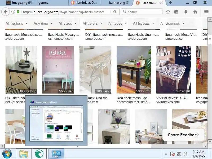Image resolution: width=212 pixels, height=159 pixels.
Task: Select the hack mesa tab
Action: tap(148, 3)
